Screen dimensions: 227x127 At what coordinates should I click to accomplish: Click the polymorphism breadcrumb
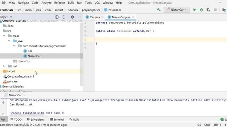pos(91,10)
